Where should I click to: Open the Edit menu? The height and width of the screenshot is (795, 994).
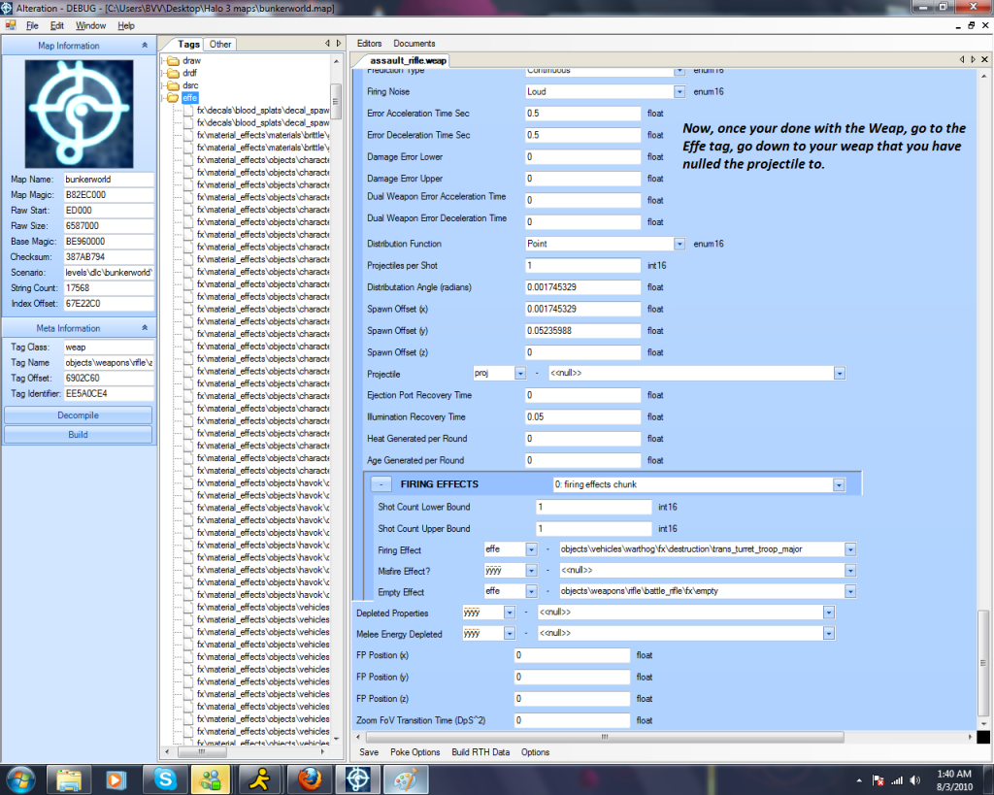(x=57, y=25)
